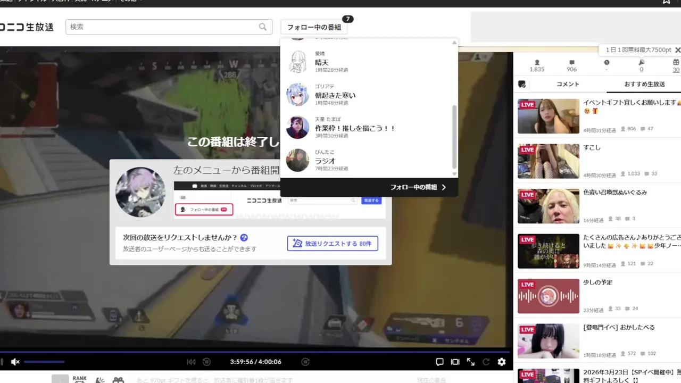Viewport: 681px width, 383px height.
Task: Rewind 10 seconds in player
Action: [x=206, y=362]
